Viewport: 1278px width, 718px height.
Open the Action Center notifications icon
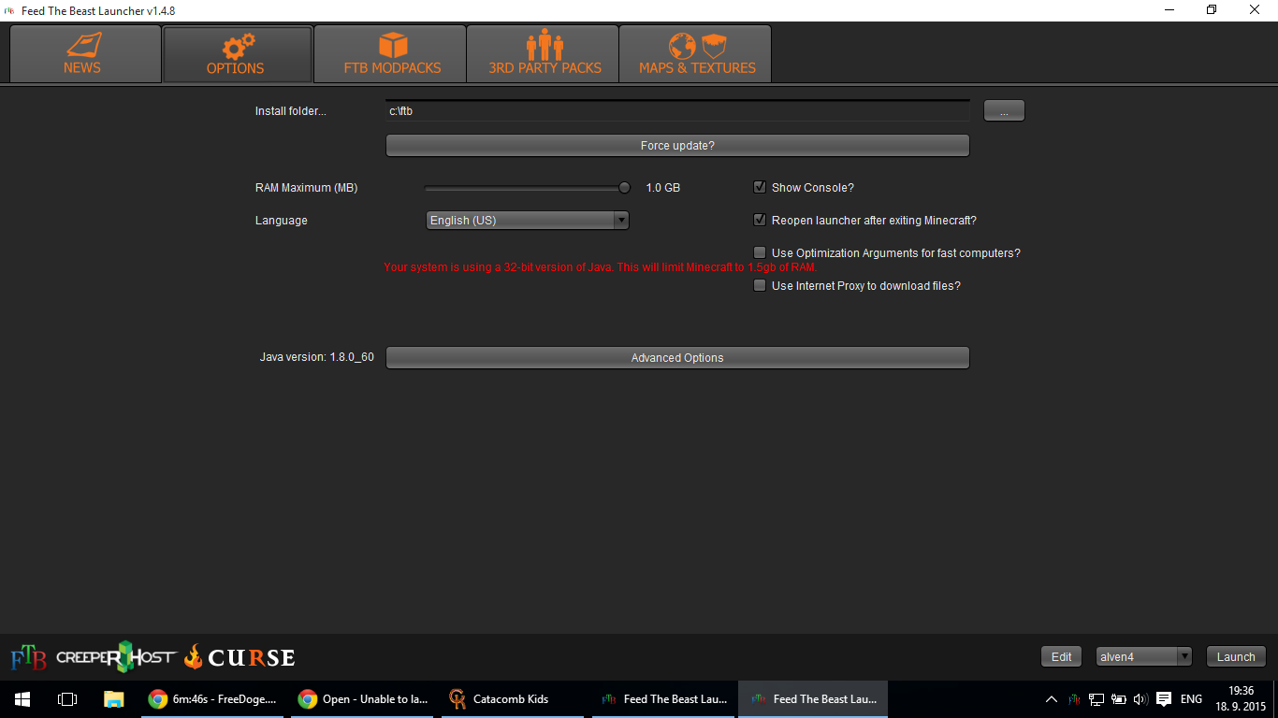(x=1164, y=699)
